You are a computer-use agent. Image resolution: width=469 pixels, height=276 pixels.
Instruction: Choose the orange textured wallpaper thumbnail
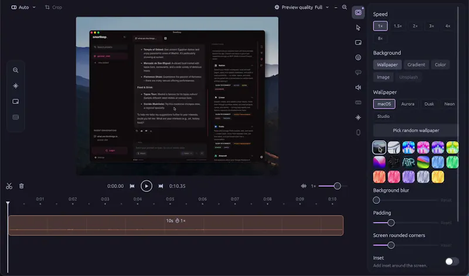(379, 177)
